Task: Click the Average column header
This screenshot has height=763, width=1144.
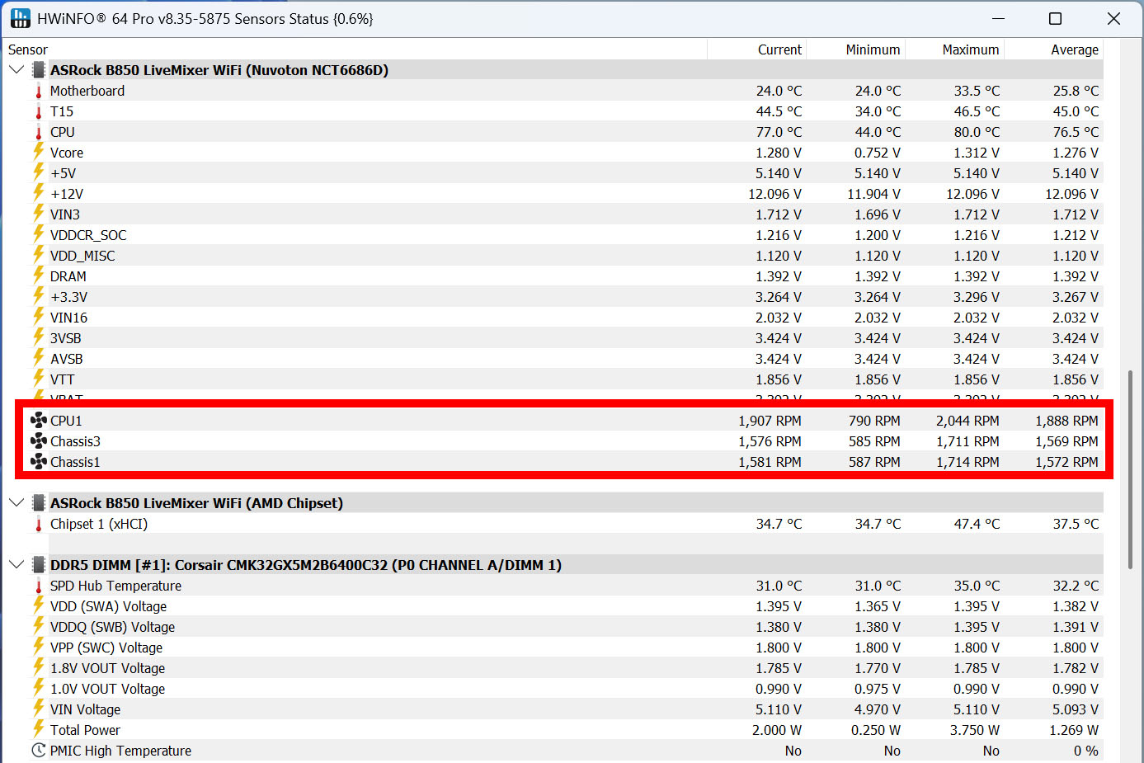Action: pos(1053,49)
